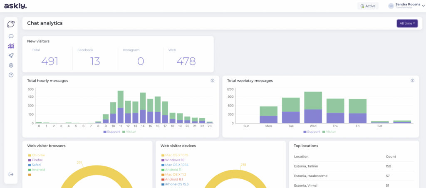Open the chats icon in the sidebar

(x=11, y=36)
